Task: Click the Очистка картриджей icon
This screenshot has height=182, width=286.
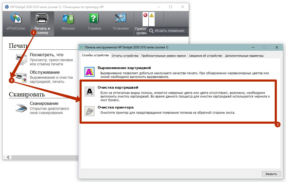Action: click(89, 91)
